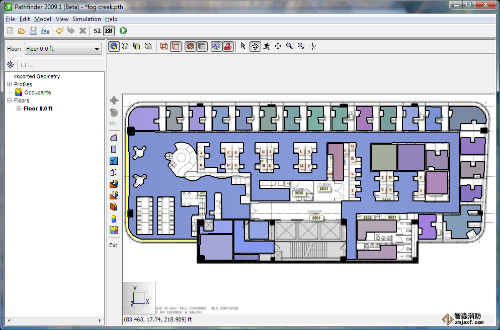Image resolution: width=500 pixels, height=330 pixels.
Task: Click the Save file icon
Action: tap(33, 31)
